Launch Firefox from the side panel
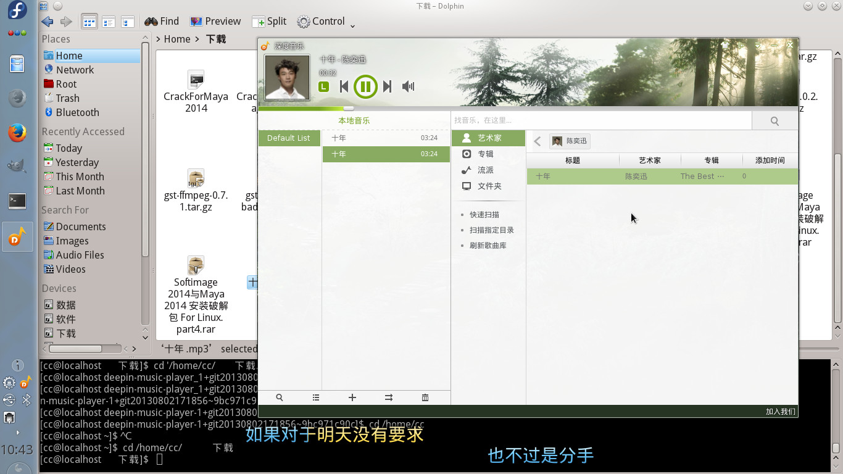The width and height of the screenshot is (843, 474). click(x=17, y=132)
